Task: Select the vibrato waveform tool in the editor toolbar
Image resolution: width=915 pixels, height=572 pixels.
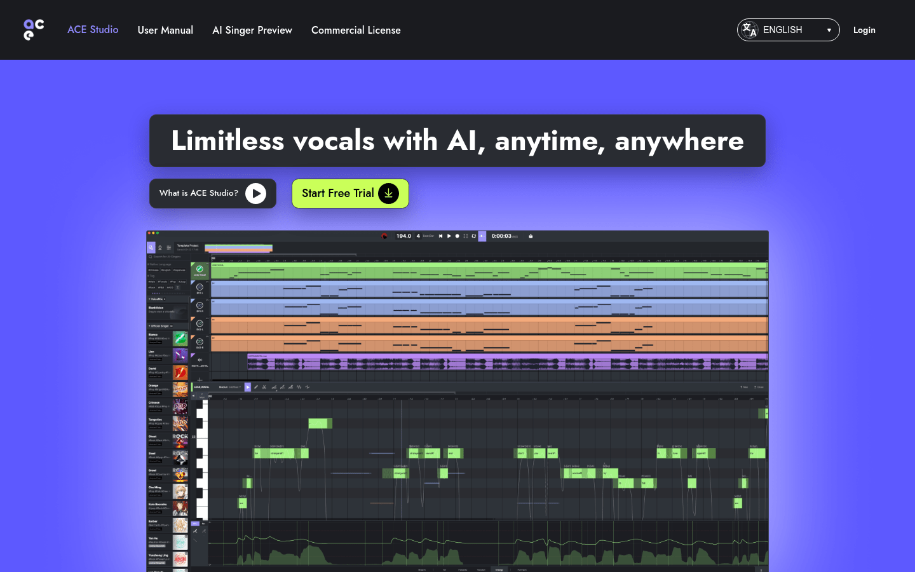Action: [299, 387]
